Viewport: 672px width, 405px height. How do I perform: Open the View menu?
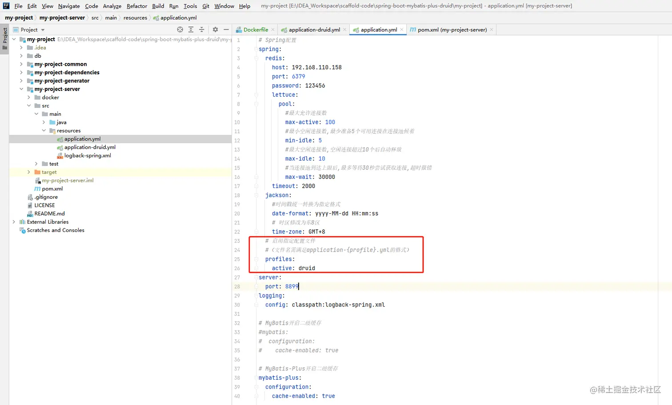[x=48, y=6]
